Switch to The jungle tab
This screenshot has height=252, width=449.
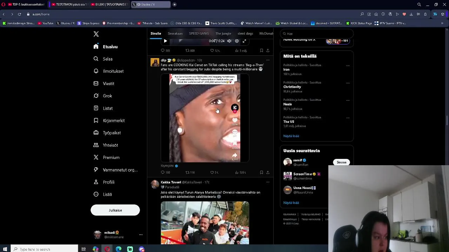coord(223,33)
